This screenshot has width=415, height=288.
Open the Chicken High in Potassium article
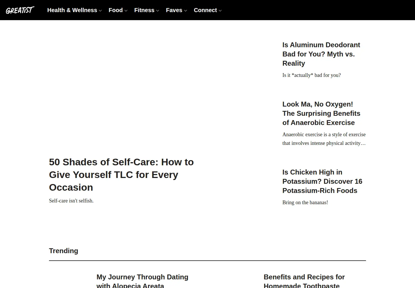click(x=322, y=181)
